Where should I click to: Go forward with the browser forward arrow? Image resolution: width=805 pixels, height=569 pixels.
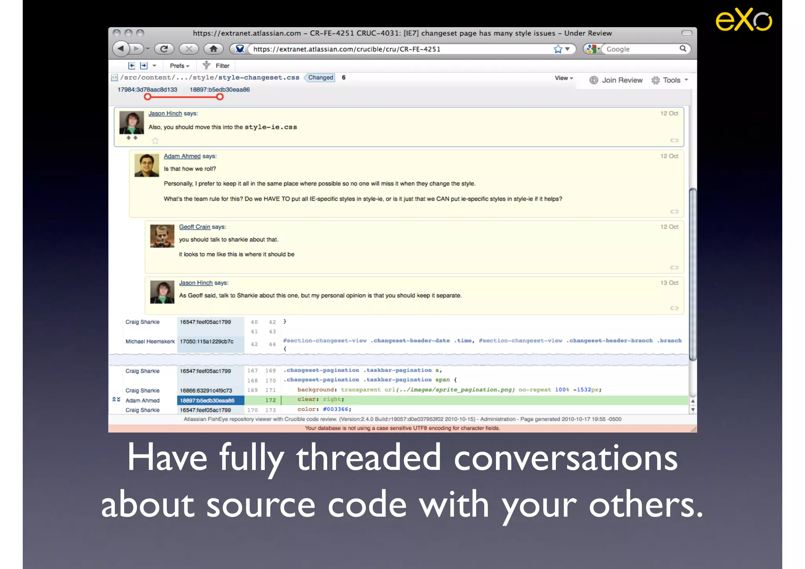(x=136, y=49)
